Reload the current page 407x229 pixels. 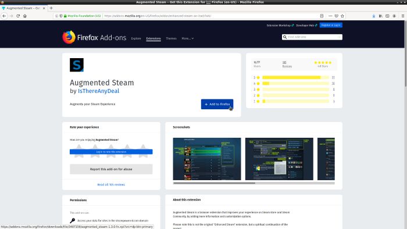[x=18, y=16]
